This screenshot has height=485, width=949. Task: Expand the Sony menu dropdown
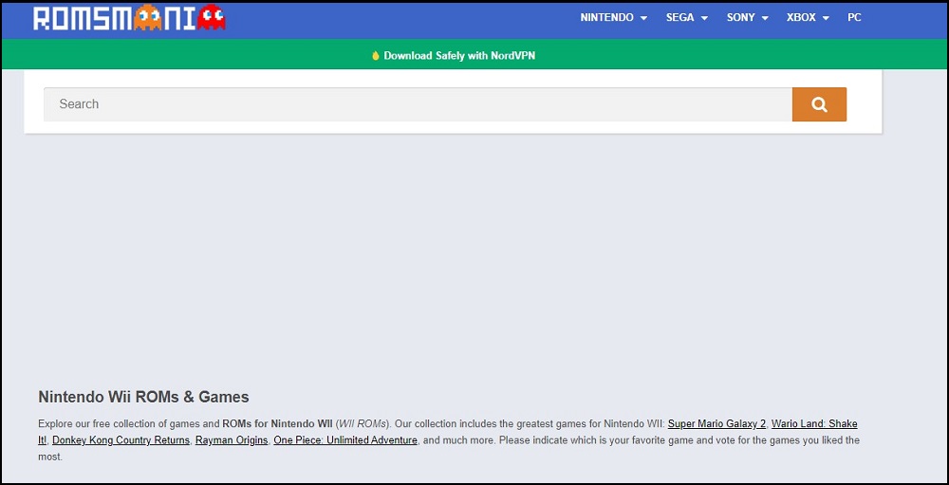[748, 18]
